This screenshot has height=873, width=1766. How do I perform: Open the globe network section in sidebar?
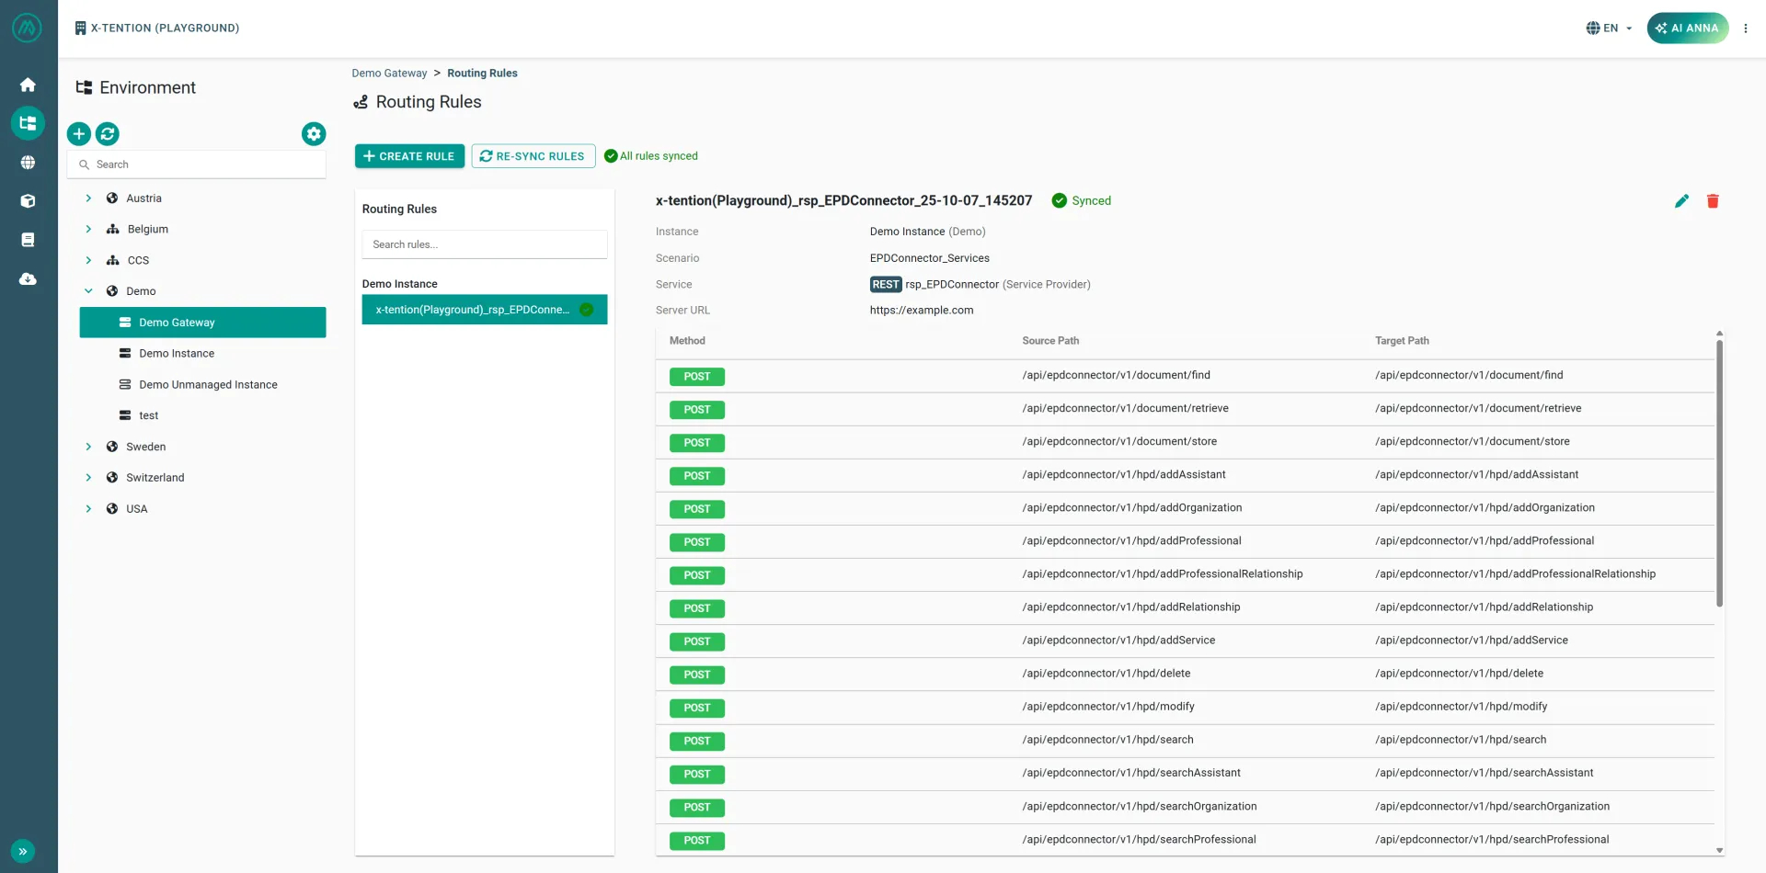[x=28, y=162]
